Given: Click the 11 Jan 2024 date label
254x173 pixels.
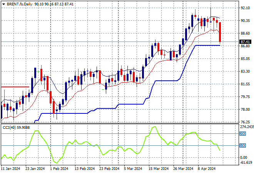Looking at the screenshot, I should click(x=10, y=169).
